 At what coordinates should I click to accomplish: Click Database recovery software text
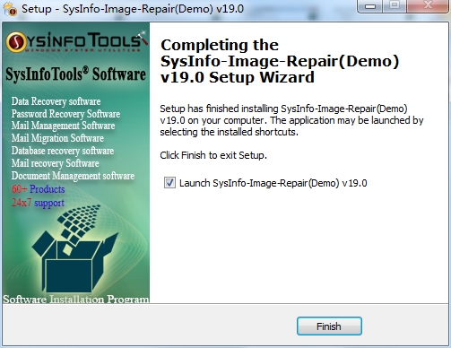(63, 151)
